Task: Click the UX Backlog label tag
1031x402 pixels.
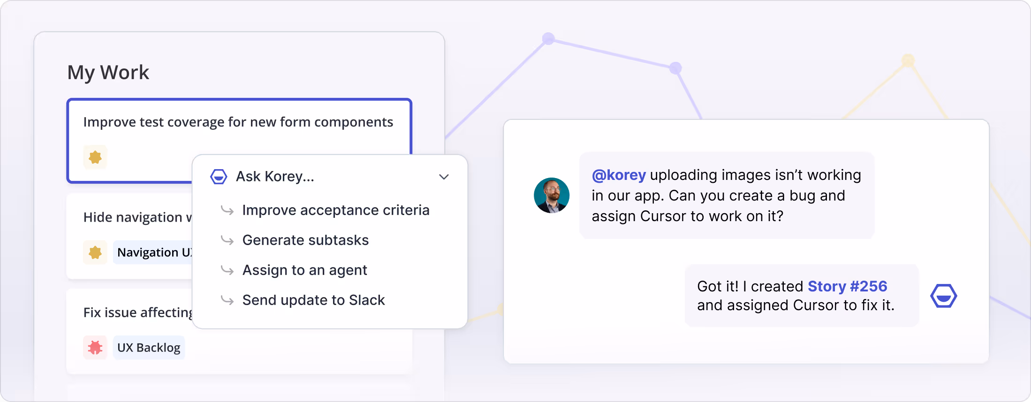Action: tap(149, 348)
